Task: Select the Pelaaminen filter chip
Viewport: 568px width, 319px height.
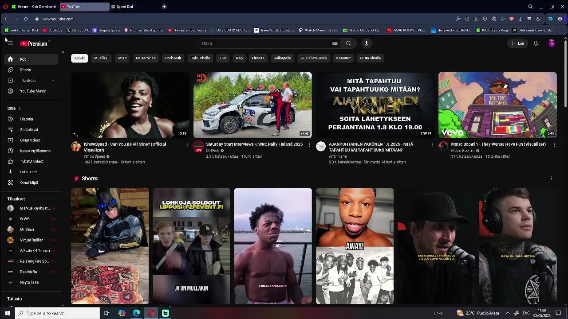Action: (x=146, y=58)
